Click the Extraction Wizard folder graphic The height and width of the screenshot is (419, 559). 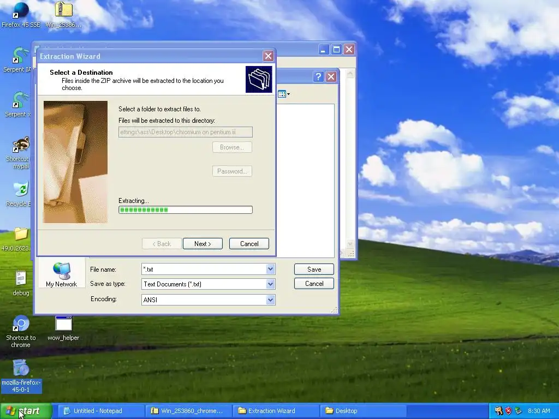click(259, 79)
